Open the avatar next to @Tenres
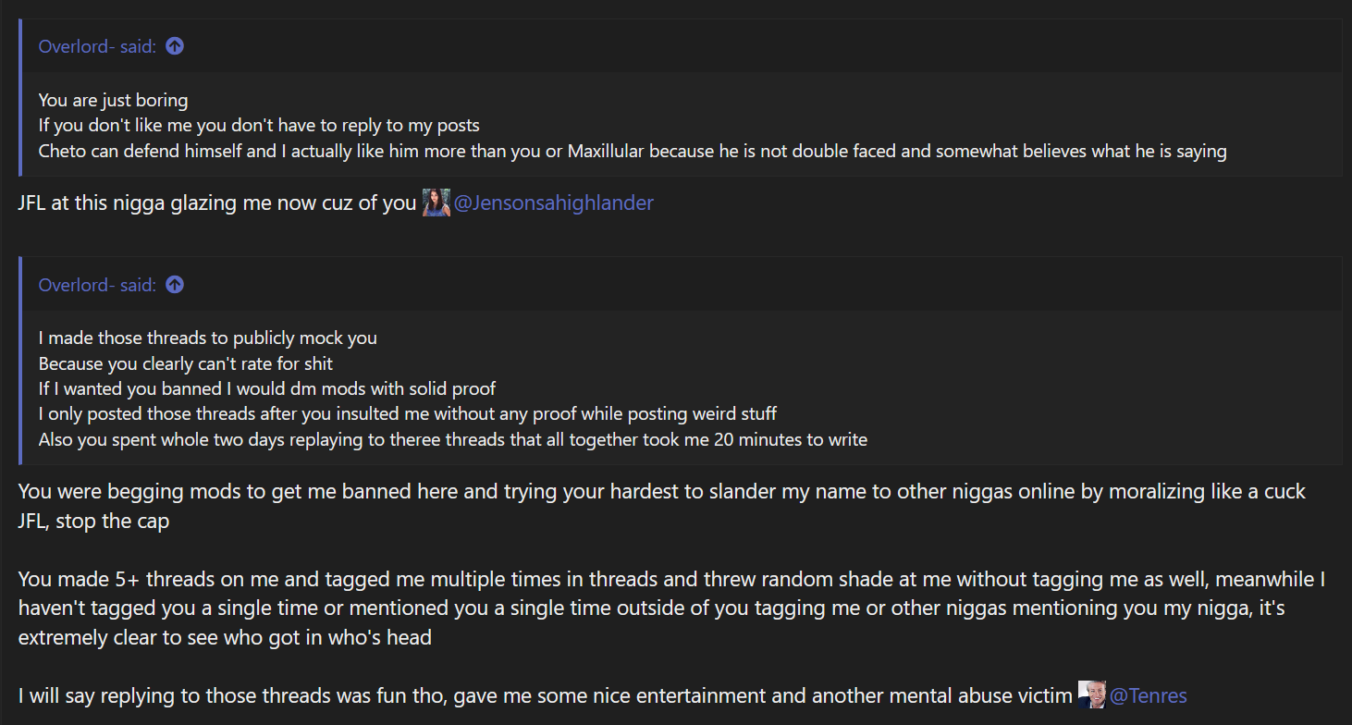 pyautogui.click(x=1091, y=694)
